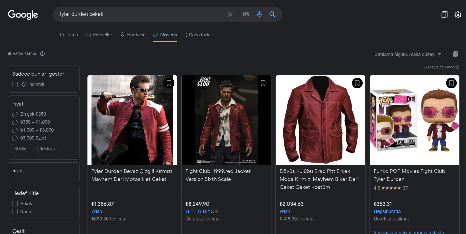Open saved items bookmark icon in header
This screenshot has height=234, width=466.
444,15
